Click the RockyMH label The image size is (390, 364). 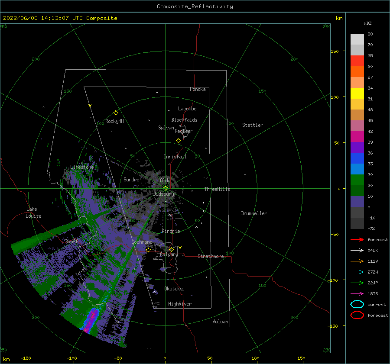114,121
